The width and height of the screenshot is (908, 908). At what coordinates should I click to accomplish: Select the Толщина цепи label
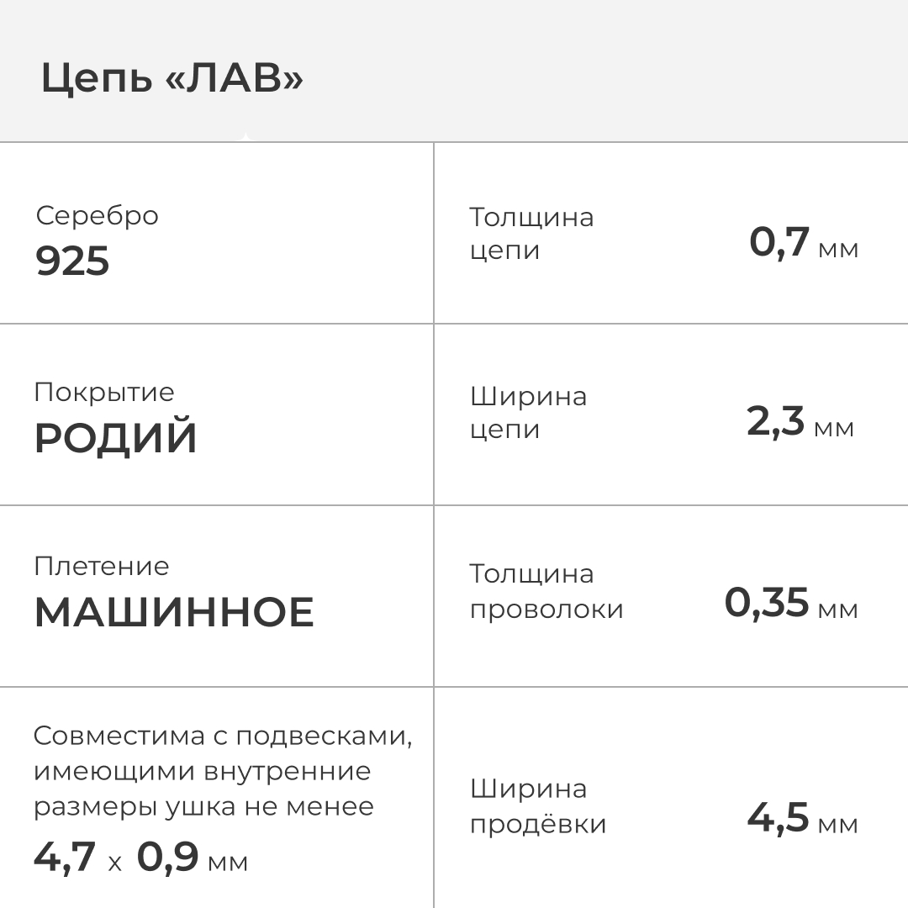click(531, 234)
